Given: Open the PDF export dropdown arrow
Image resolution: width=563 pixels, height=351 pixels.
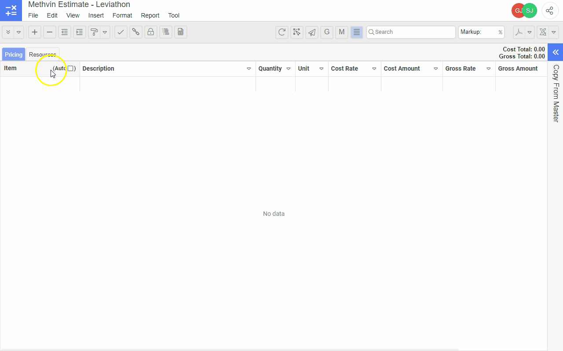Looking at the screenshot, I should (x=530, y=32).
